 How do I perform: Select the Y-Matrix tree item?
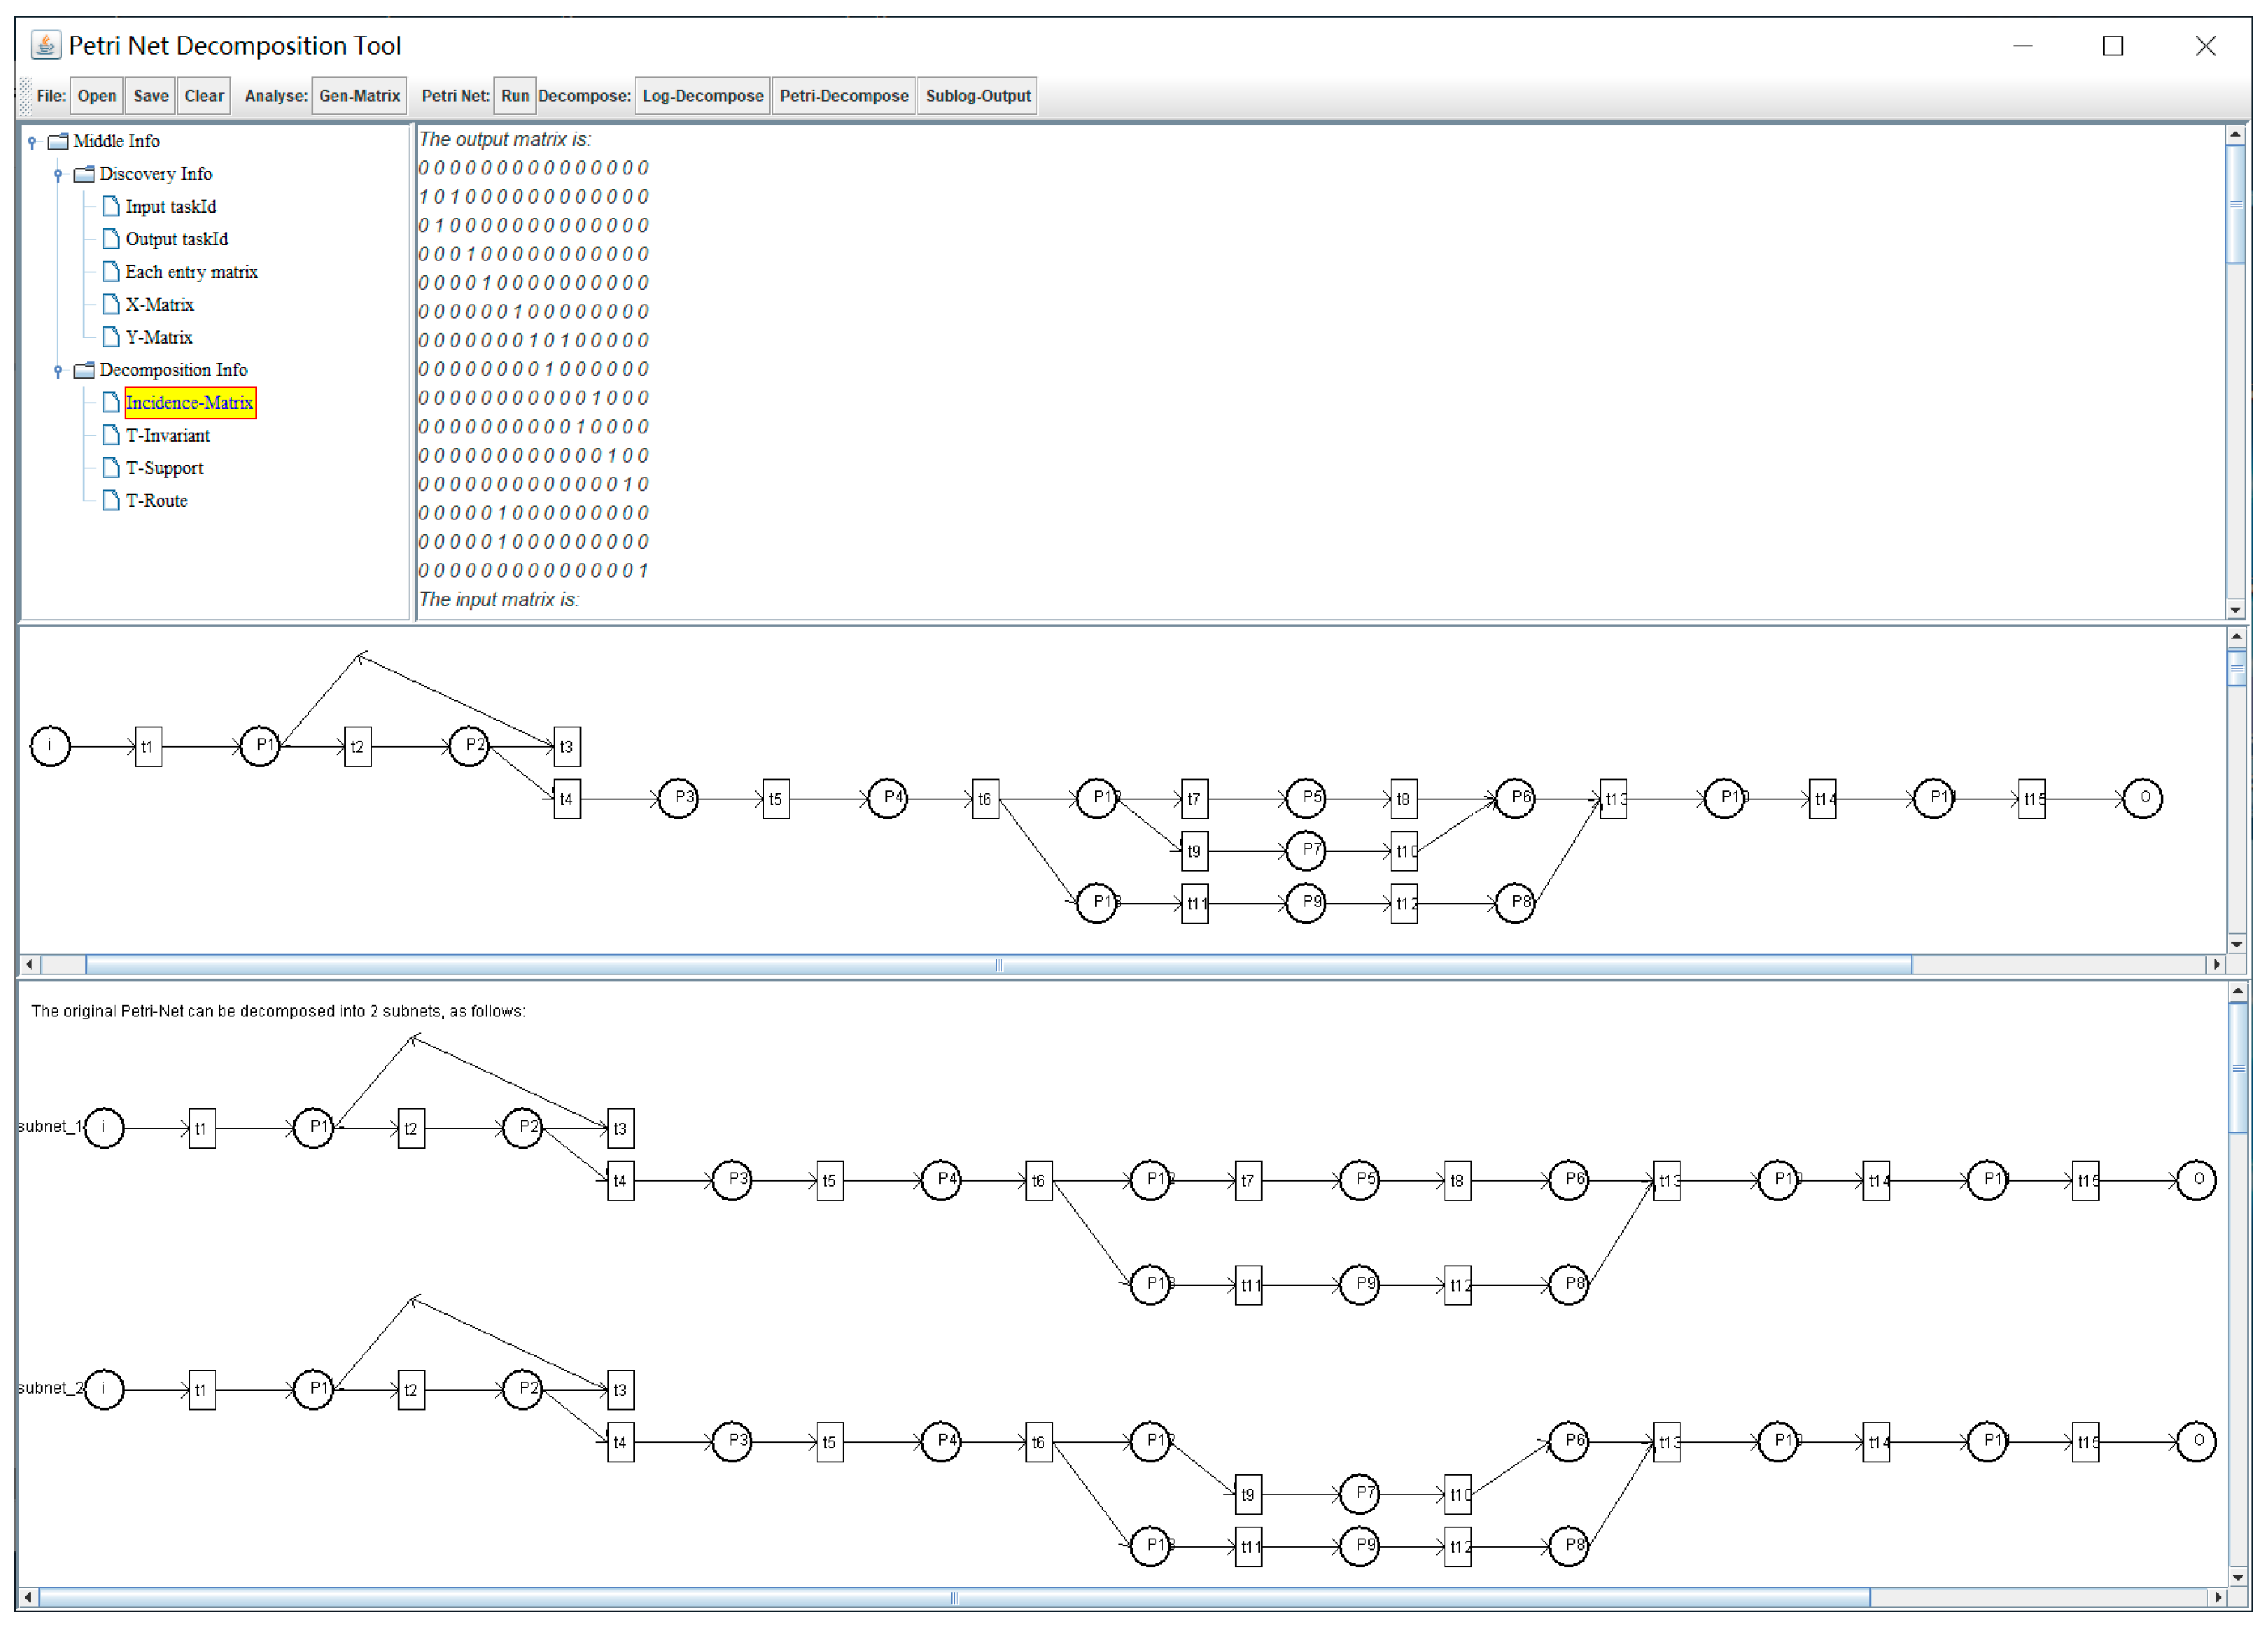(x=158, y=337)
